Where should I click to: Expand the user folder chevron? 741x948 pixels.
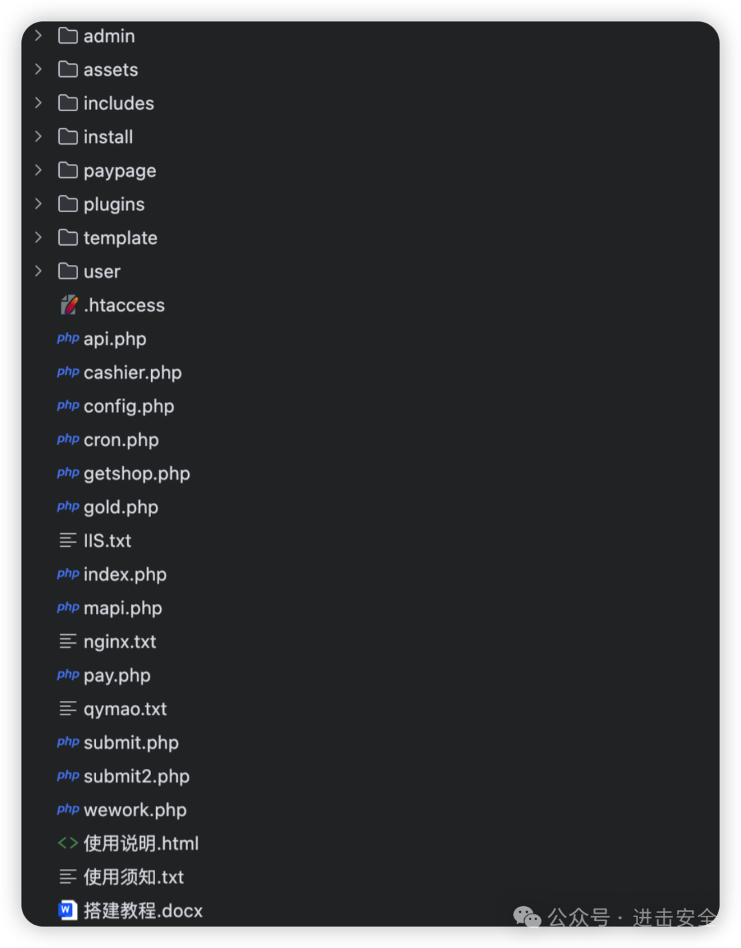38,271
